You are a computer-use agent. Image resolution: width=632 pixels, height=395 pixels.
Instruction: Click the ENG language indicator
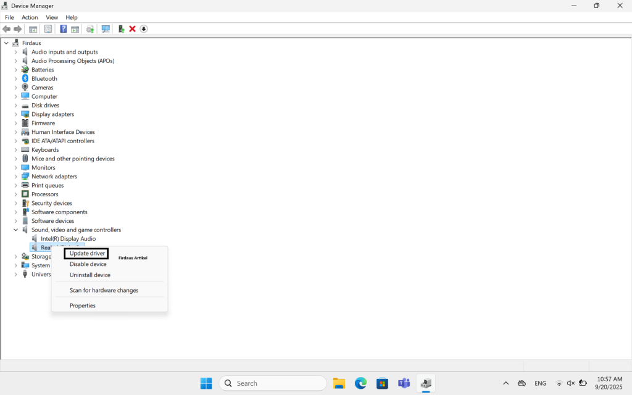540,383
